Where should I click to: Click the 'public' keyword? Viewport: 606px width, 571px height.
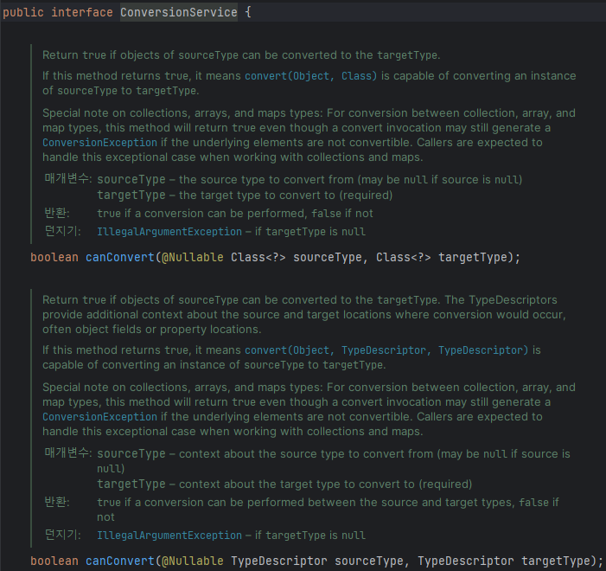(x=23, y=12)
